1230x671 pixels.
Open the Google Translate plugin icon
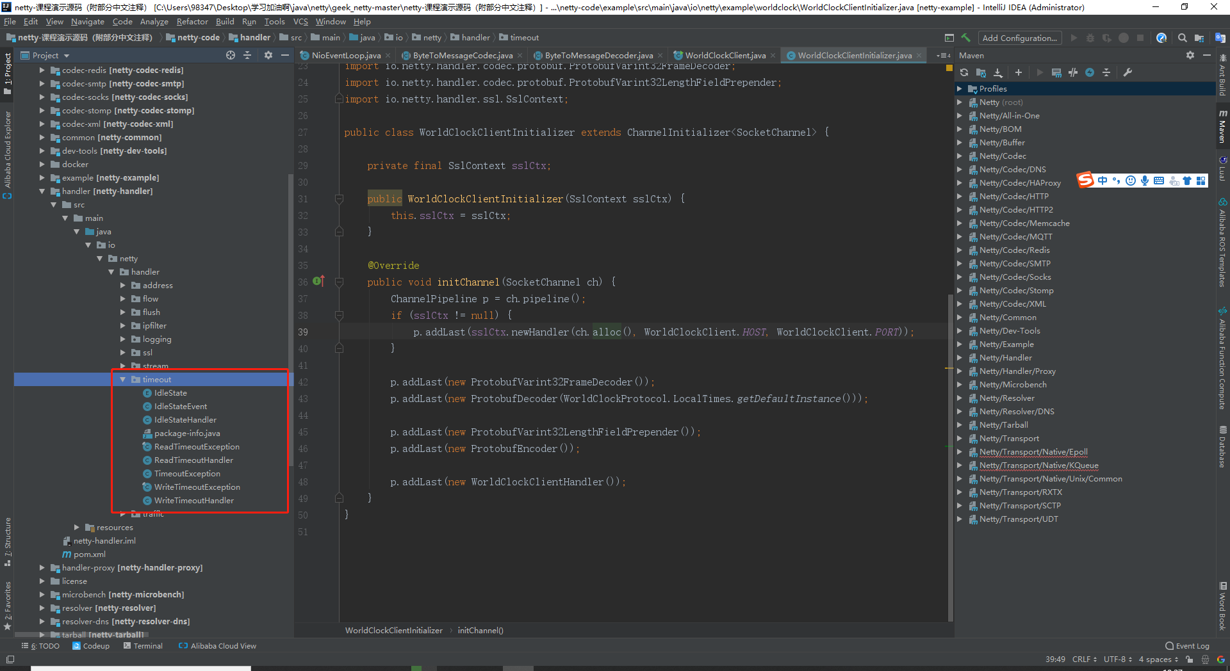(1220, 38)
